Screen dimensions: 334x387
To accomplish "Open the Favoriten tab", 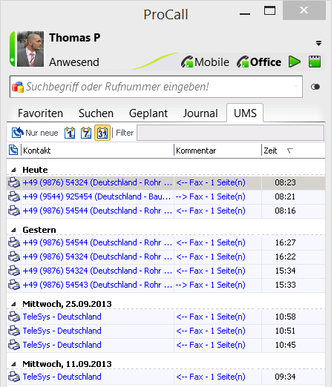I will 40,113.
